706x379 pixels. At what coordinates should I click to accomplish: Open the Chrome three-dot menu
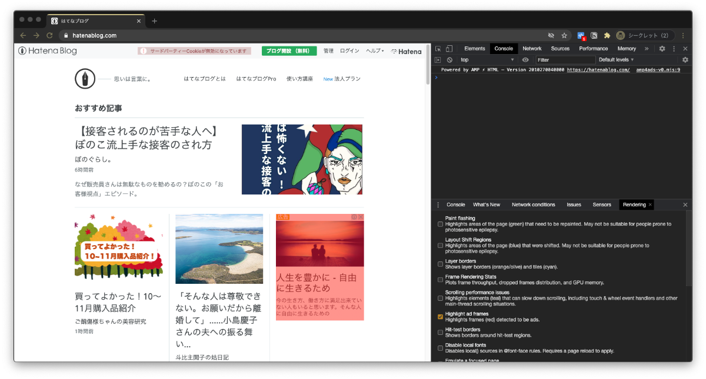(x=684, y=35)
